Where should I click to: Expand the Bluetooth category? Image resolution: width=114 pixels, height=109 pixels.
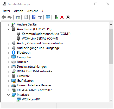click(x=8, y=53)
